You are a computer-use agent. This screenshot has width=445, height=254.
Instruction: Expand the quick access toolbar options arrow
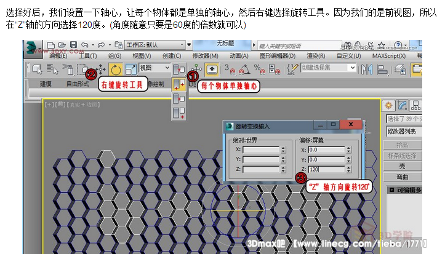[189, 45]
